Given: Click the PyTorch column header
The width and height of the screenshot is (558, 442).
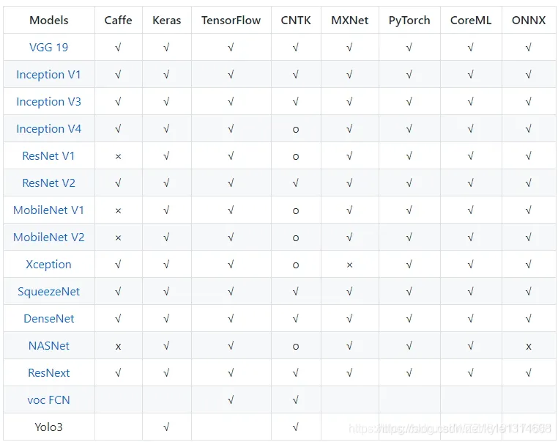Looking at the screenshot, I should click(409, 21).
